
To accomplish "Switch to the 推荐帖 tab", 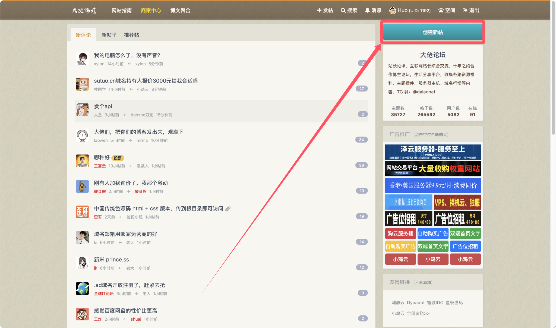I will click(131, 35).
